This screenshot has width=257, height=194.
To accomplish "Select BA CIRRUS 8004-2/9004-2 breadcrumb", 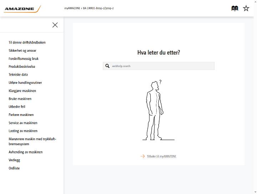I will point(98,8).
